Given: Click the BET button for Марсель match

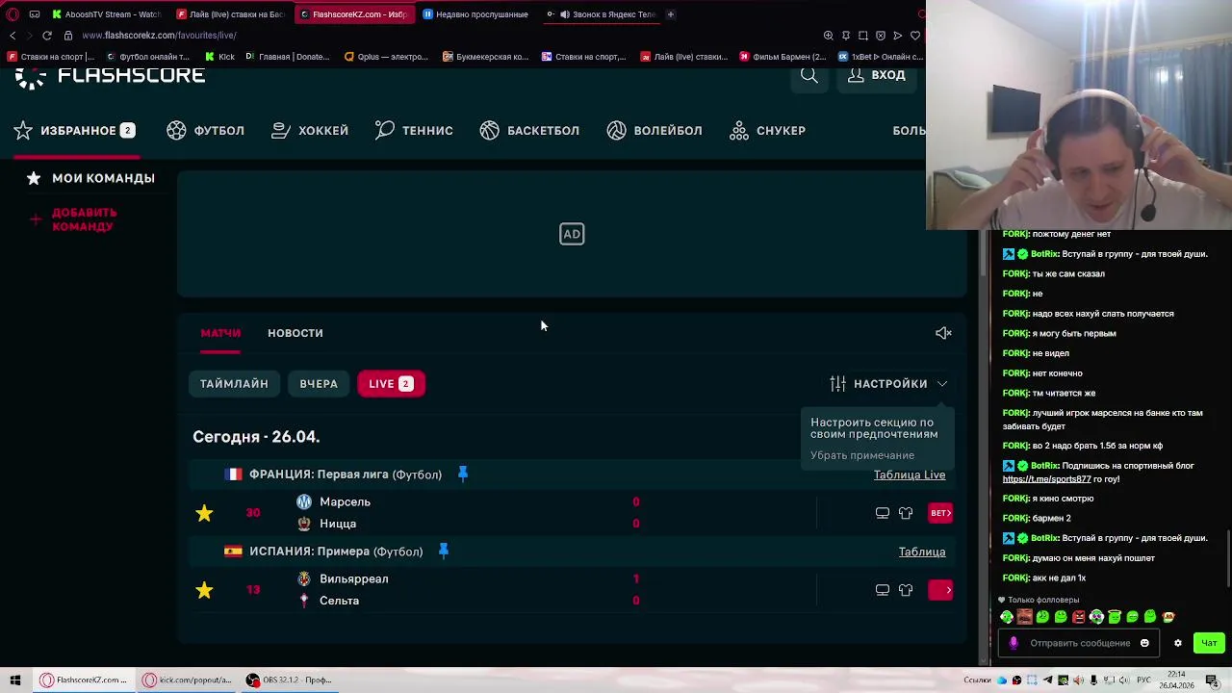Looking at the screenshot, I should (x=940, y=513).
